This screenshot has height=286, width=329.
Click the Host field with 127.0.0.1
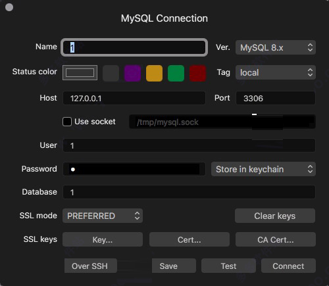tap(134, 98)
